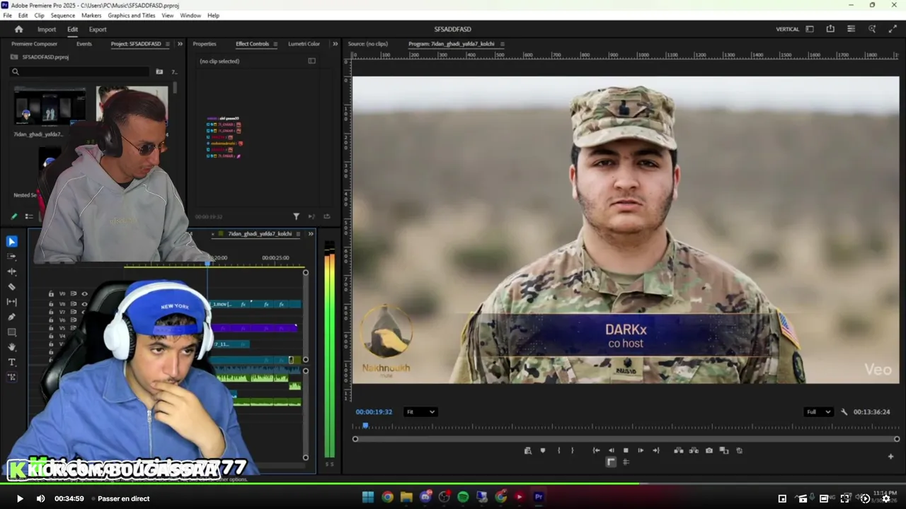The image size is (906, 509).
Task: Expand Project panel group overflow chevrons
Action: pyautogui.click(x=180, y=44)
